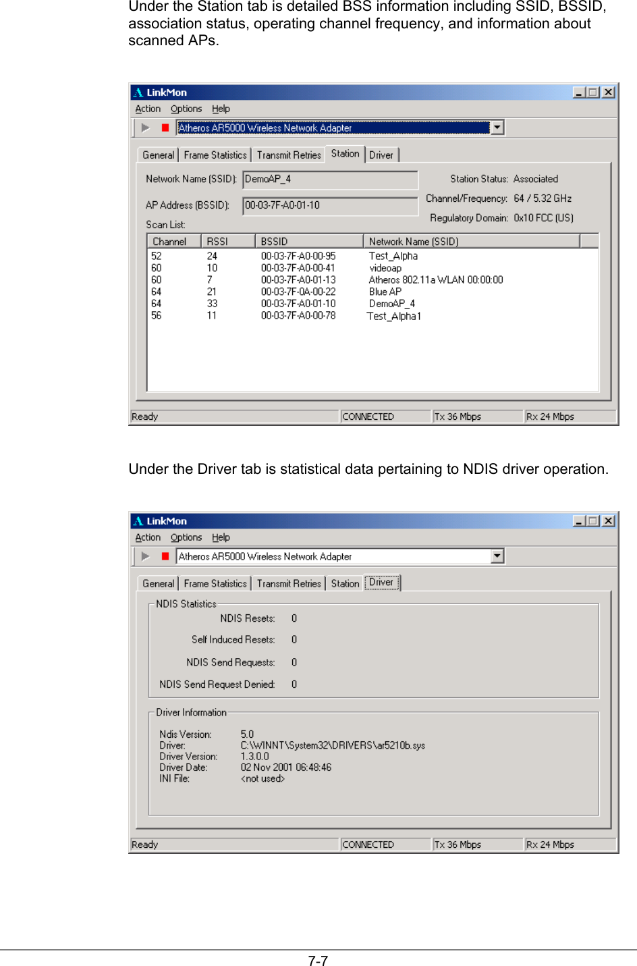
Task: Click BSSID 00-03-7F-A0-00-78 in the scan list
Action: (x=298, y=315)
